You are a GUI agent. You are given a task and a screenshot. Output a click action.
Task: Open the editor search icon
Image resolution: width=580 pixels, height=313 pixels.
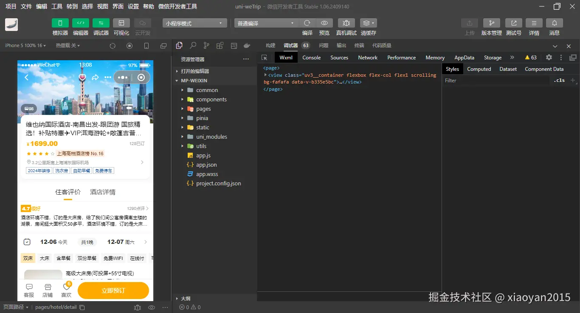pos(193,45)
